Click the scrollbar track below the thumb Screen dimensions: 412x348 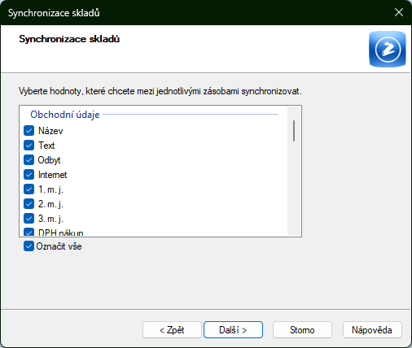[294, 189]
